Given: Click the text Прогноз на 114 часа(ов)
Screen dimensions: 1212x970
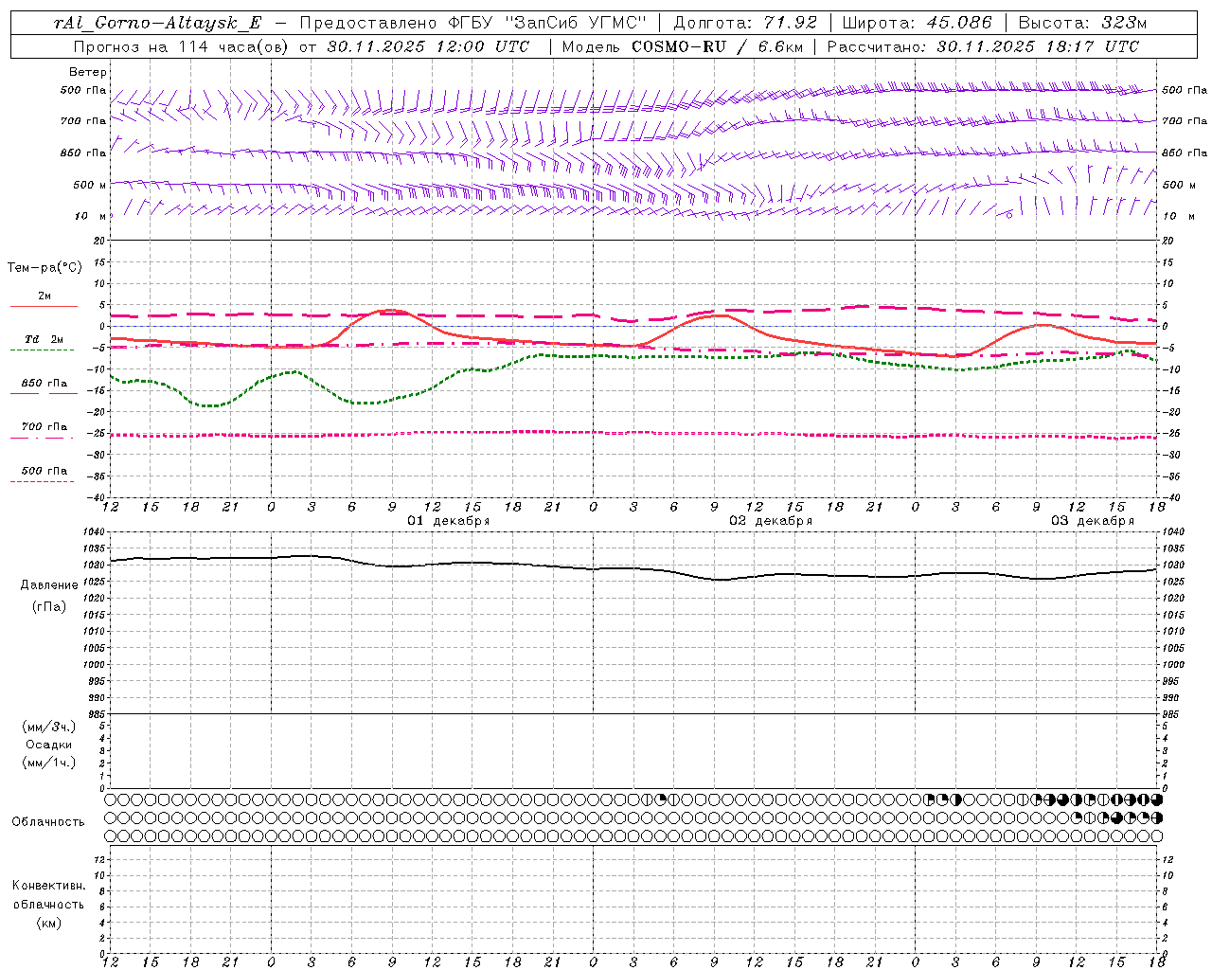Looking at the screenshot, I should click(x=181, y=46).
